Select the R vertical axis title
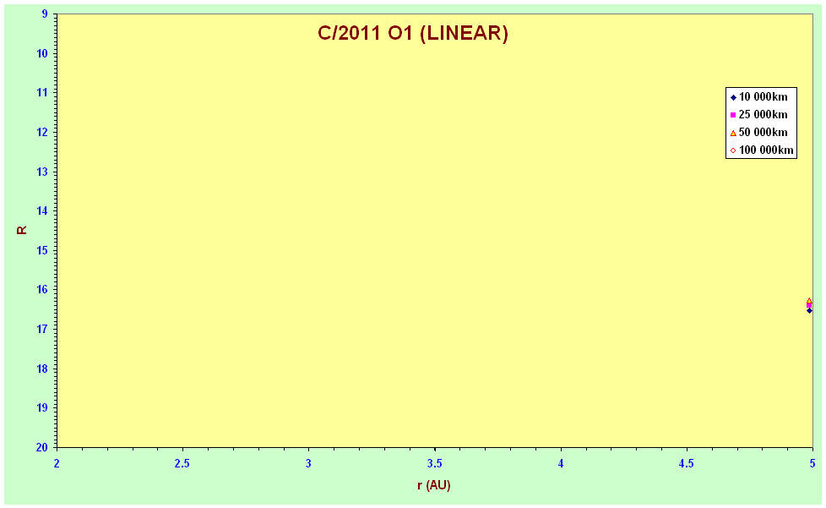Viewport: 826px width, 508px height. (22, 230)
